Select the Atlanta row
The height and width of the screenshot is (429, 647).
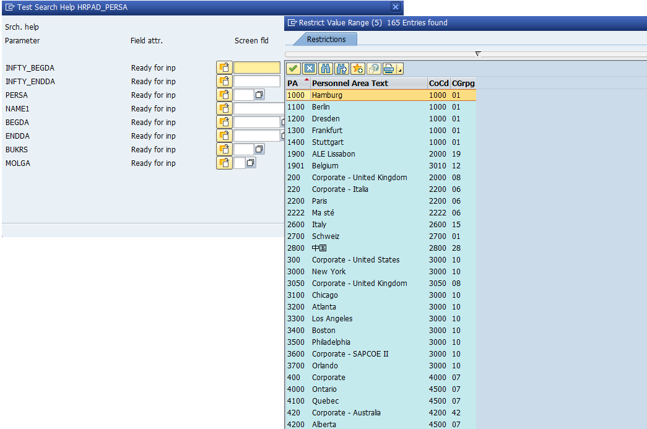click(x=381, y=306)
